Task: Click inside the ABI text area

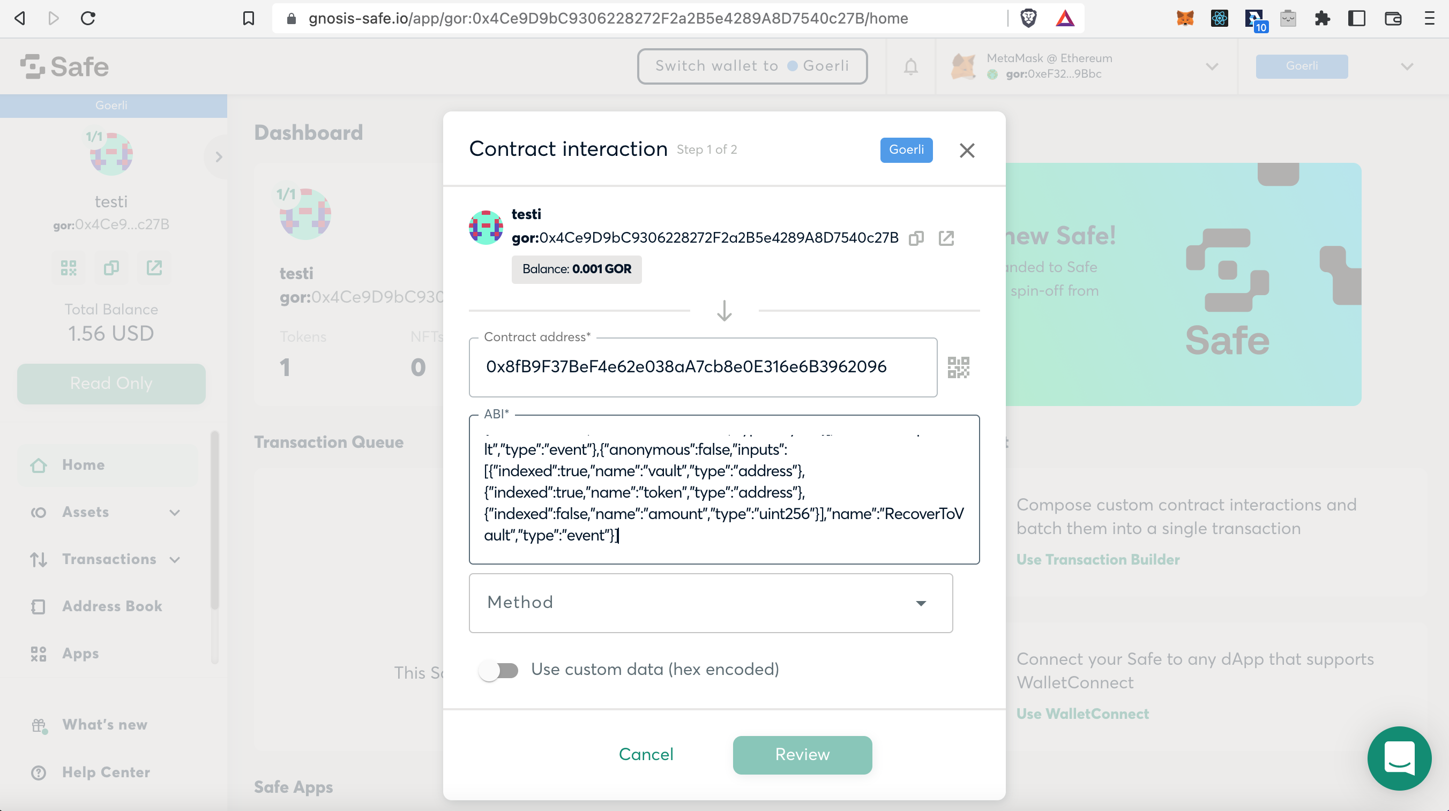Action: coord(724,490)
